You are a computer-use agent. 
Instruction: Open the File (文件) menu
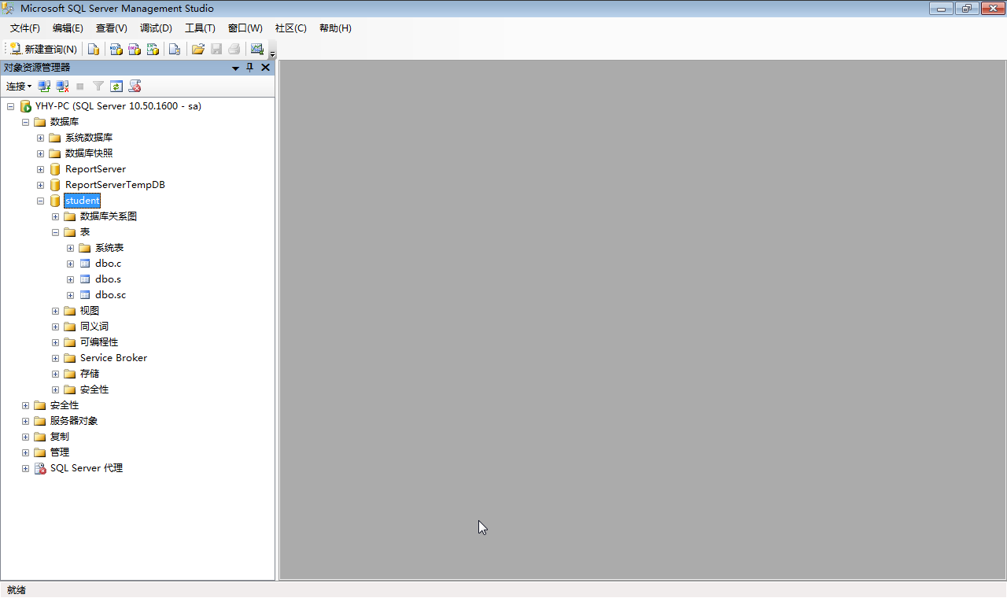(x=25, y=28)
